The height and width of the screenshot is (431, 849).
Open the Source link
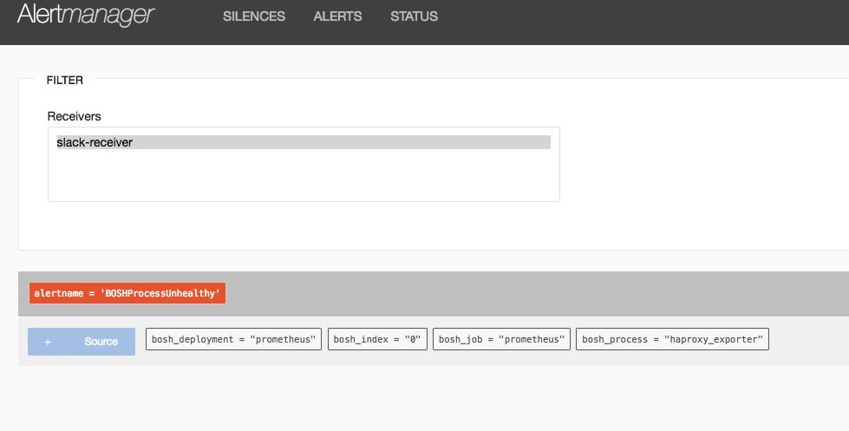pos(101,342)
